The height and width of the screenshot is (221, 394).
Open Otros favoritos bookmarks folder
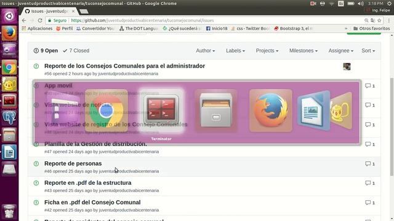pos(372,29)
